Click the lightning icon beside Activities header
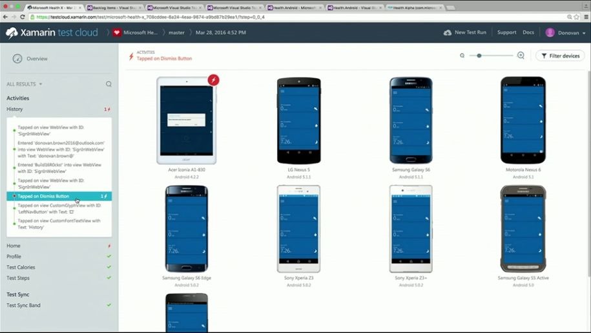The width and height of the screenshot is (591, 333). [131, 56]
